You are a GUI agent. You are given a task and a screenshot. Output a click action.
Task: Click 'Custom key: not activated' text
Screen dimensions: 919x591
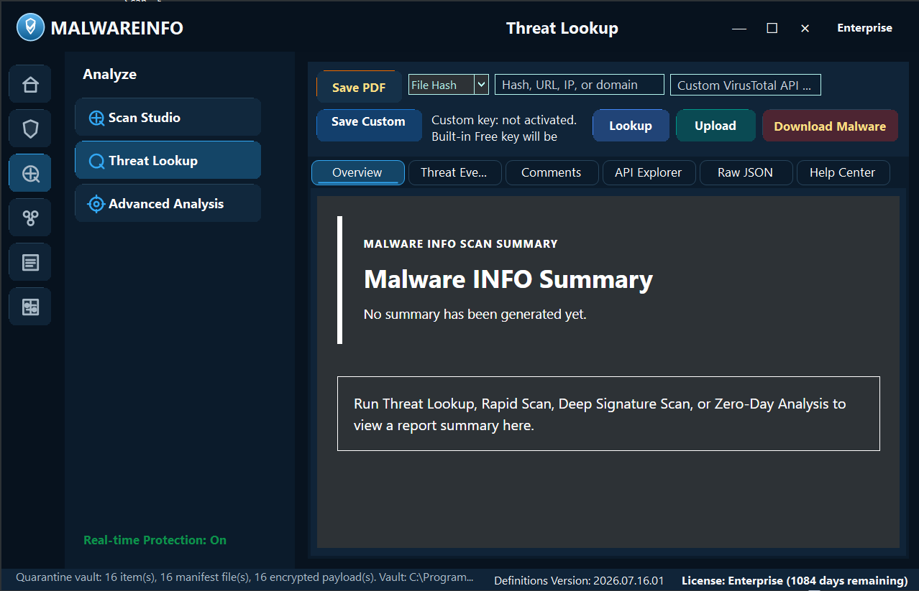(x=504, y=120)
